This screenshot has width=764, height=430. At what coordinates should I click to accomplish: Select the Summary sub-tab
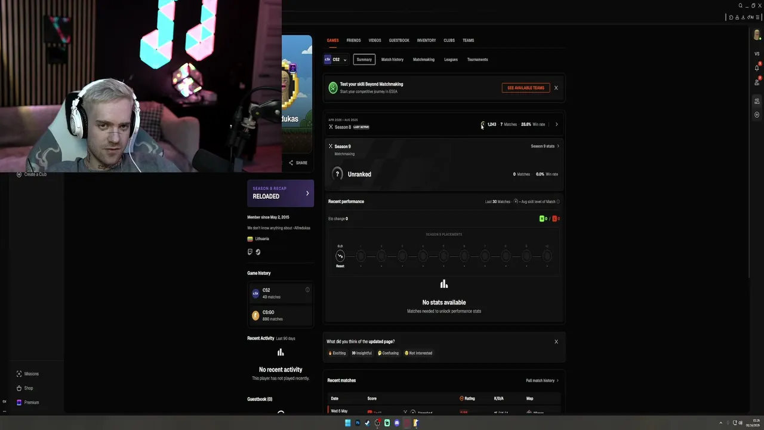pyautogui.click(x=364, y=60)
